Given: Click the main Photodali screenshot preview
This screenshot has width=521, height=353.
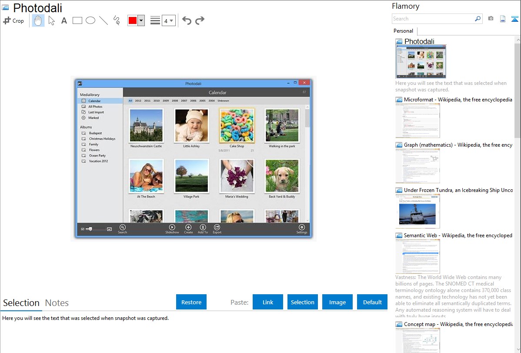Looking at the screenshot, I should (193, 159).
